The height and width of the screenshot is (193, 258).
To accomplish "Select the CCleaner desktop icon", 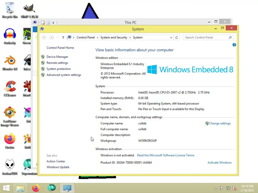I will 10,89.
